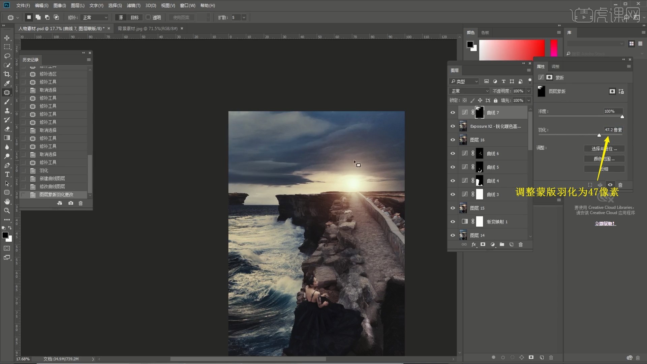Screen dimensions: 647x364
Task: Open the opacity 100% dropdown arrow
Action: coord(528,91)
